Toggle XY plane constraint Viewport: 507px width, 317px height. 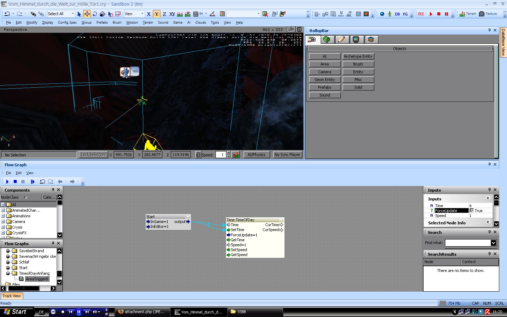coord(172,14)
